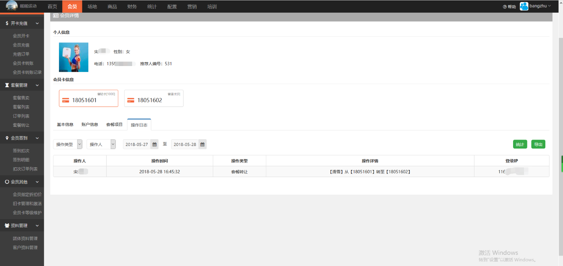Open the 场地 top menu

pos(92,6)
